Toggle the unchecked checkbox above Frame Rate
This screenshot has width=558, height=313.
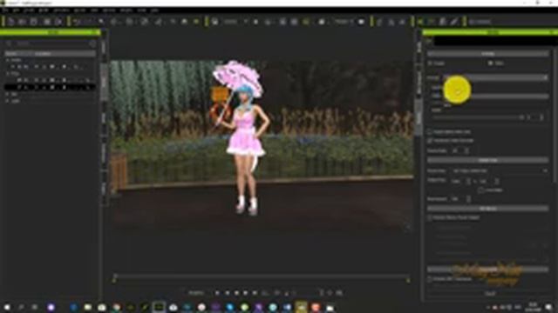[430, 132]
